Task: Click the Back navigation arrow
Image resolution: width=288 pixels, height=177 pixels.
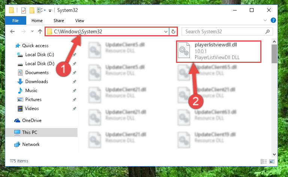Action: click(x=12, y=31)
